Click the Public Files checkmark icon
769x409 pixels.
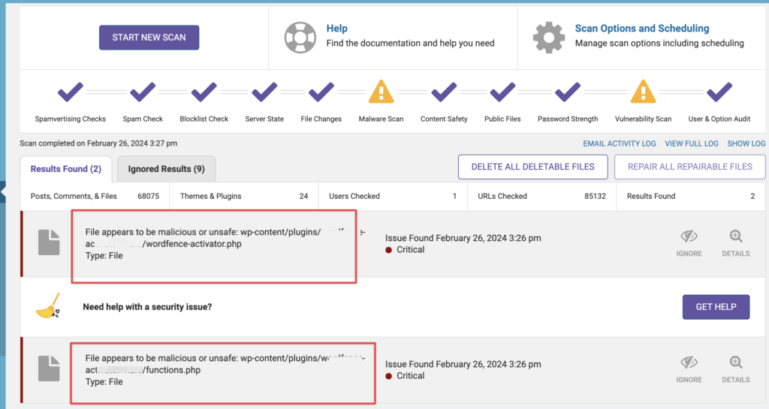tap(502, 92)
